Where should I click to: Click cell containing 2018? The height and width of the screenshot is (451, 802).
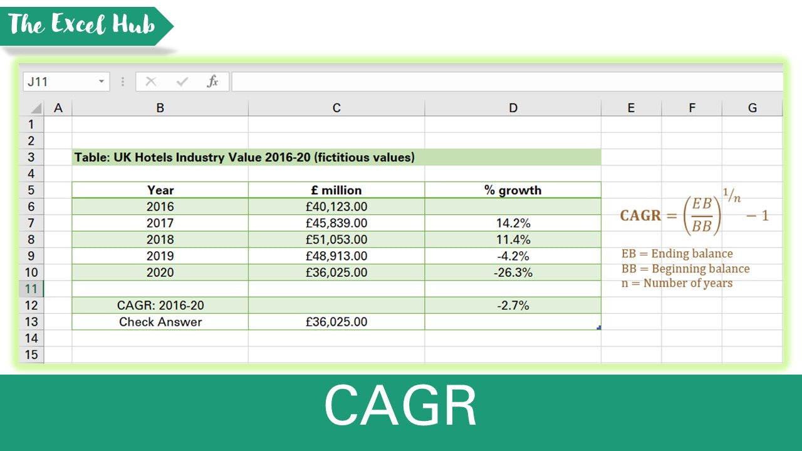(x=160, y=239)
